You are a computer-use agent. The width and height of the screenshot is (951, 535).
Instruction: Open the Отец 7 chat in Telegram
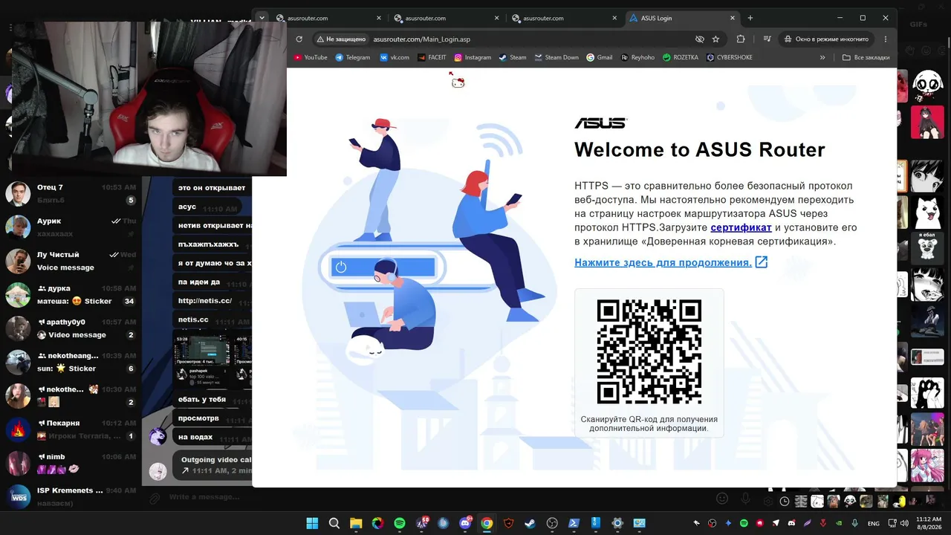coord(71,194)
